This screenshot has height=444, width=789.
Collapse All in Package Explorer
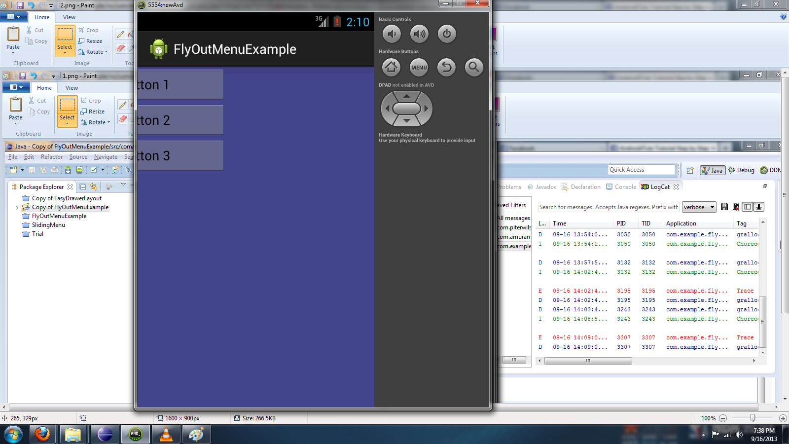tap(83, 187)
